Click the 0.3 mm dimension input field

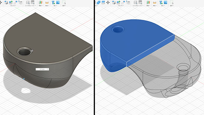(42, 69)
